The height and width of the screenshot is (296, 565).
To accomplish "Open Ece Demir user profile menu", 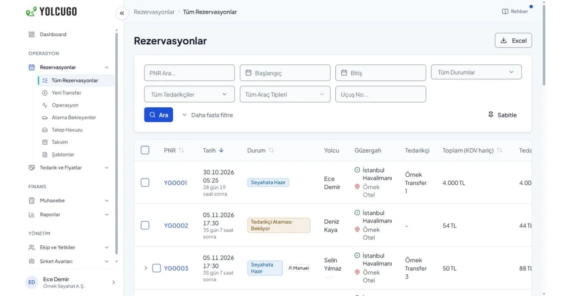I will tap(71, 282).
